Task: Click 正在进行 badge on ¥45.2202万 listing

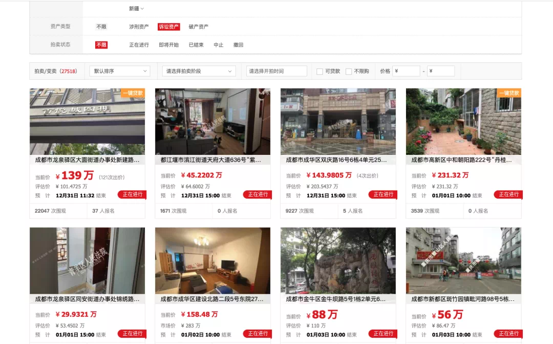Action: click(258, 195)
